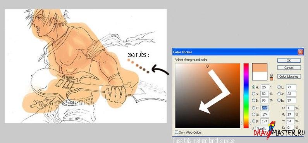Viewport: 308px width, 143px height.
Task: Select the S saturation radio button
Action: [x=254, y=94]
